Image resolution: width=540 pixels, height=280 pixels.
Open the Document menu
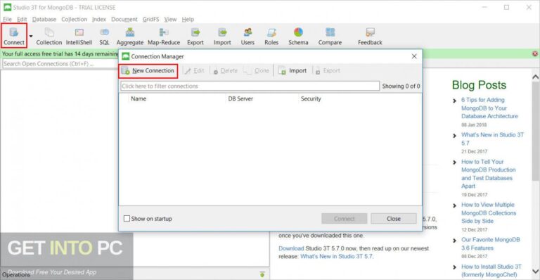click(124, 19)
